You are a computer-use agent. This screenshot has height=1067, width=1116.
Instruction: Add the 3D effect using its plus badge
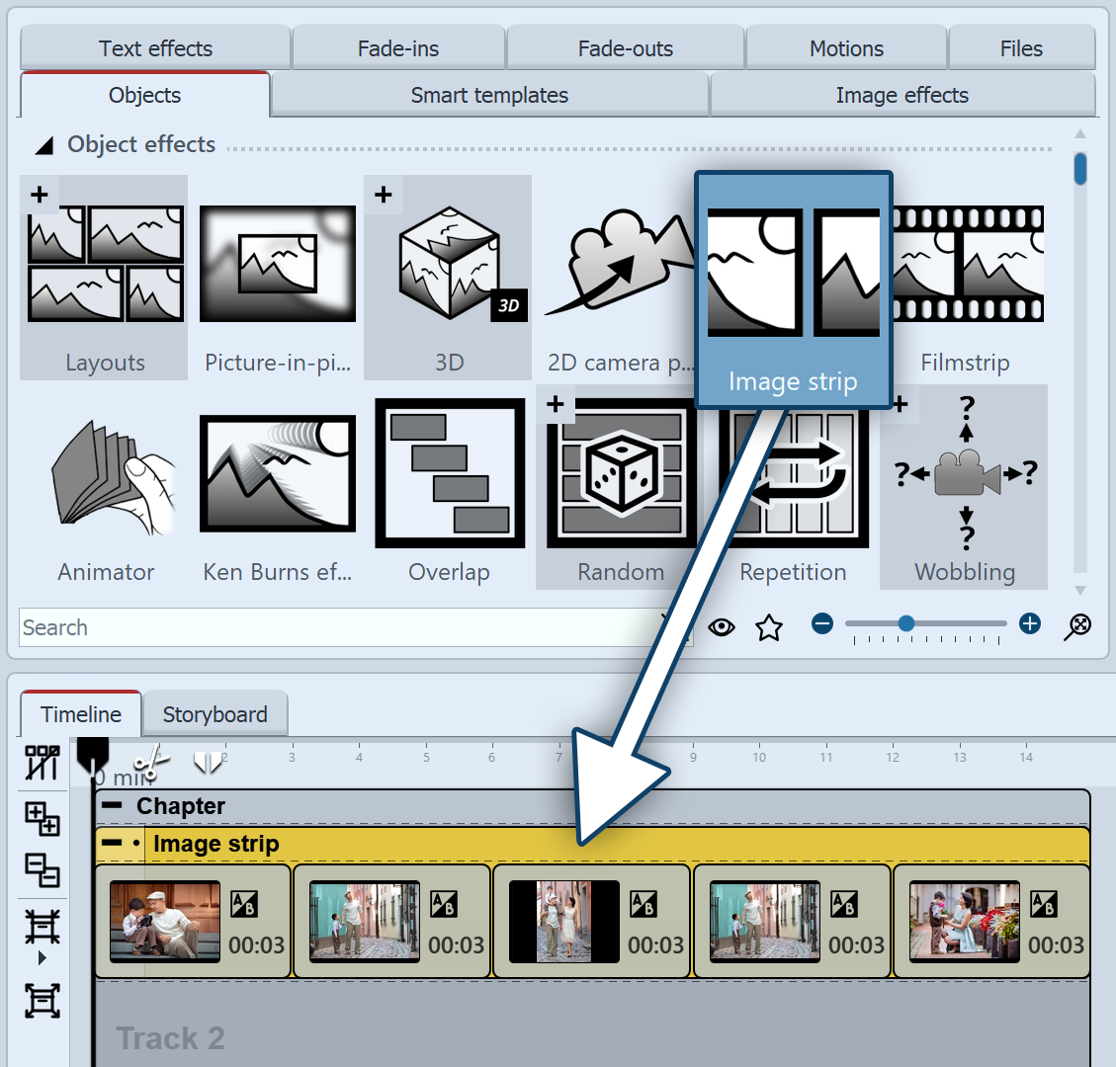coord(384,195)
